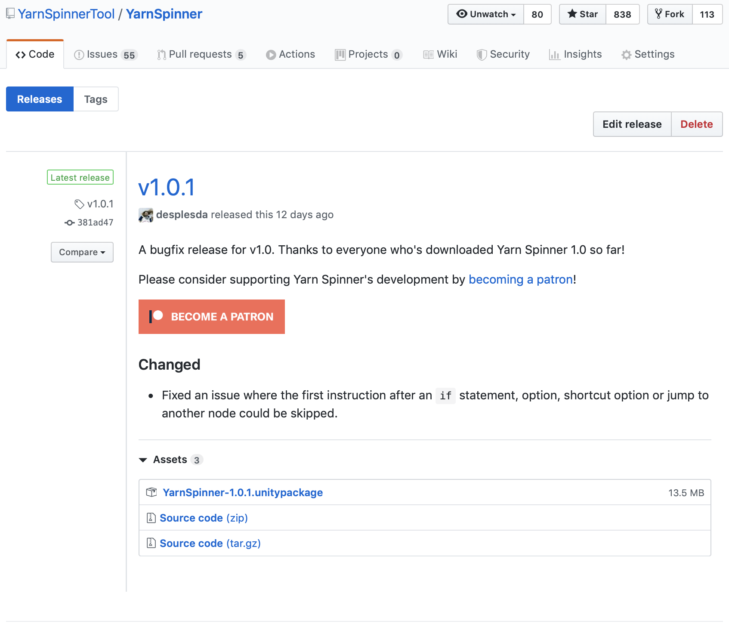729x630 pixels.
Task: Click the red Delete button
Action: tap(696, 124)
